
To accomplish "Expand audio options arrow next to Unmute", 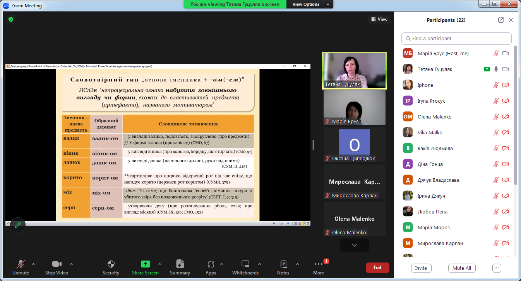I will 33,264.
